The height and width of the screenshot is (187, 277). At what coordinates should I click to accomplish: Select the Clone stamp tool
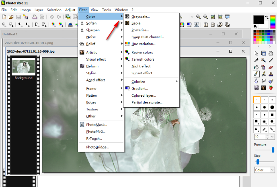pos(271,74)
